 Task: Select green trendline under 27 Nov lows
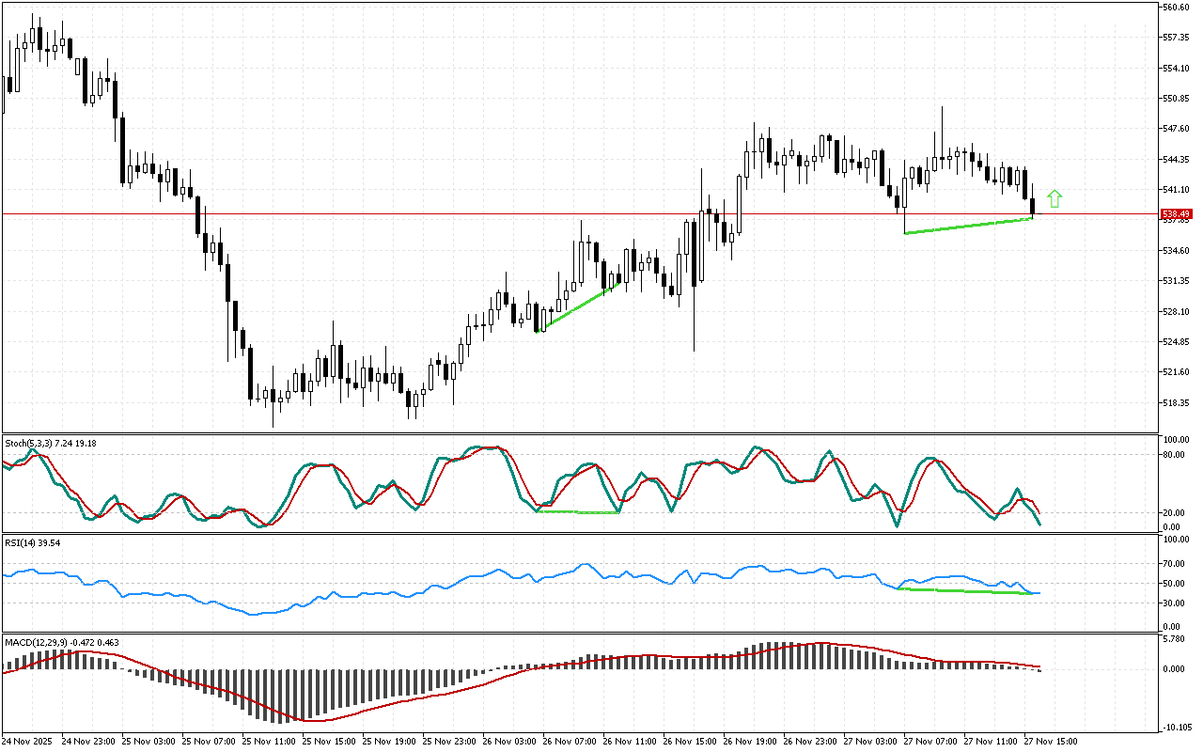coord(968,226)
